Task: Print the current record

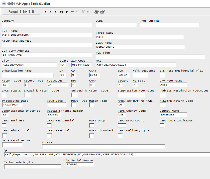Action: 97,12
